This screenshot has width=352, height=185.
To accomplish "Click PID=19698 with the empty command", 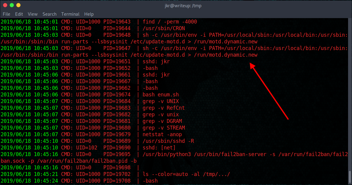I will point(117,168).
